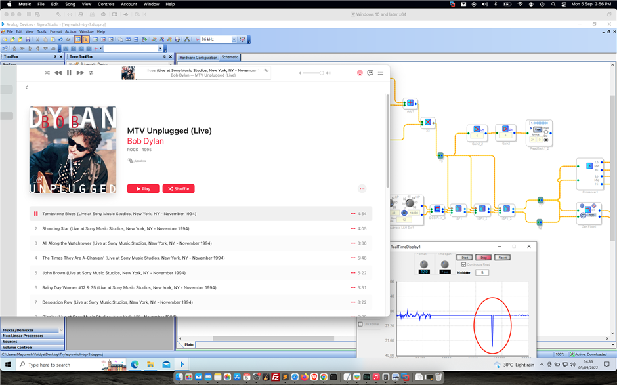Toggle repeat icon in Music player bar

(x=91, y=73)
